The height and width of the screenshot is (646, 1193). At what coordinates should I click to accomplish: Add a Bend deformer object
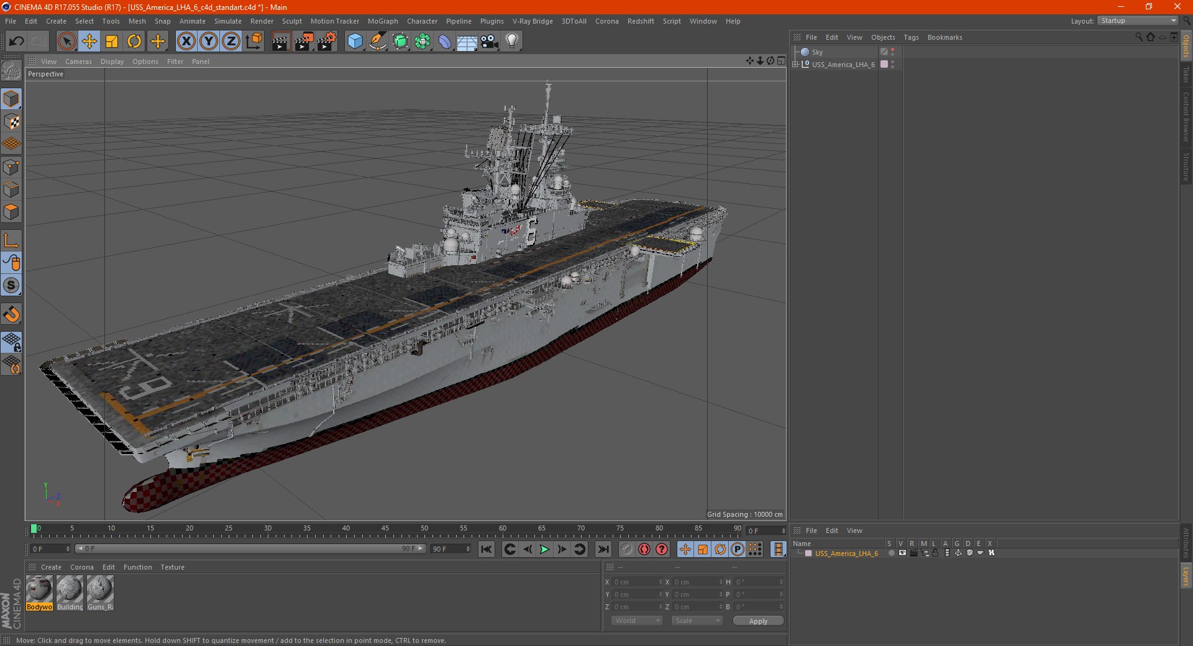(x=445, y=42)
